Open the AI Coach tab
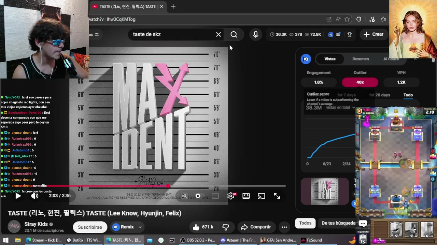The image size is (437, 245). 391,59
